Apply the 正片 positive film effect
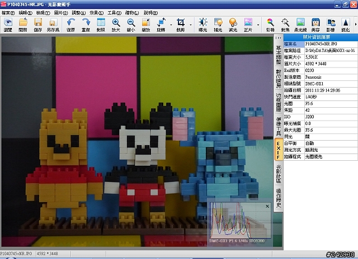 (x=248, y=25)
